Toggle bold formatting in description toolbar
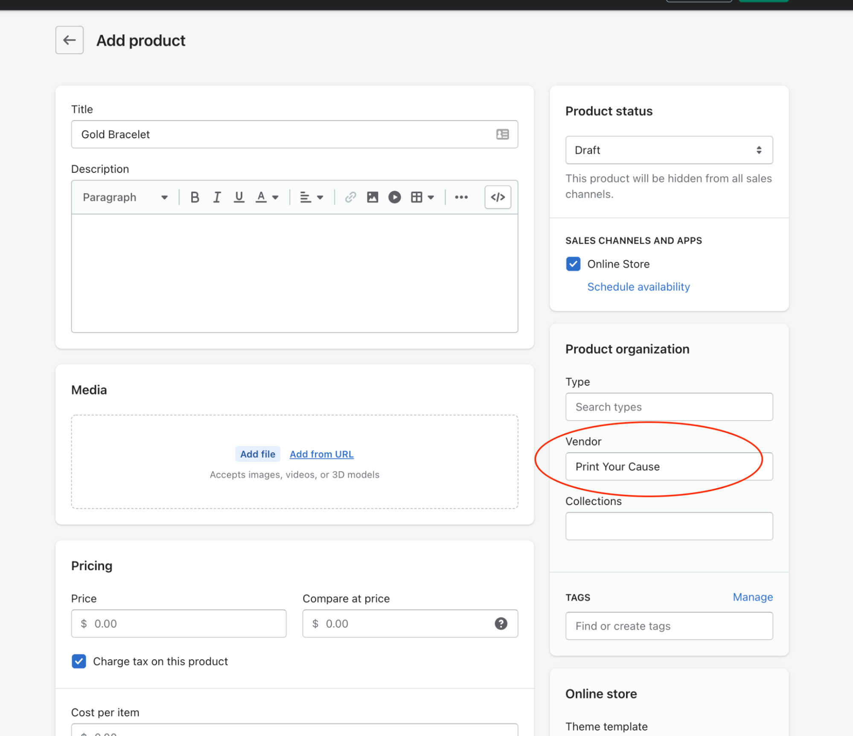 195,197
